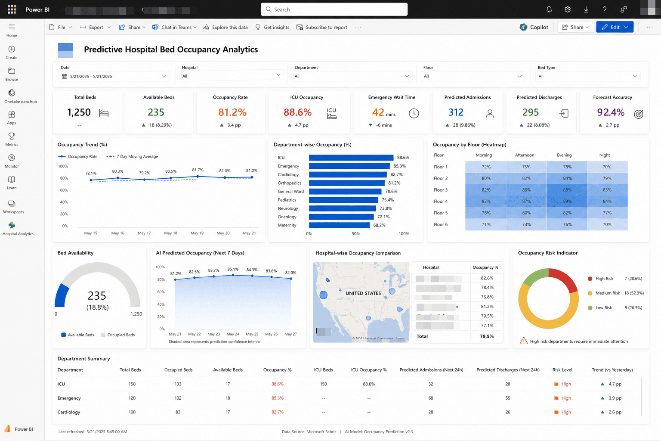
Task: Open the Hospital Analytics workspace icon
Action: tap(12, 225)
